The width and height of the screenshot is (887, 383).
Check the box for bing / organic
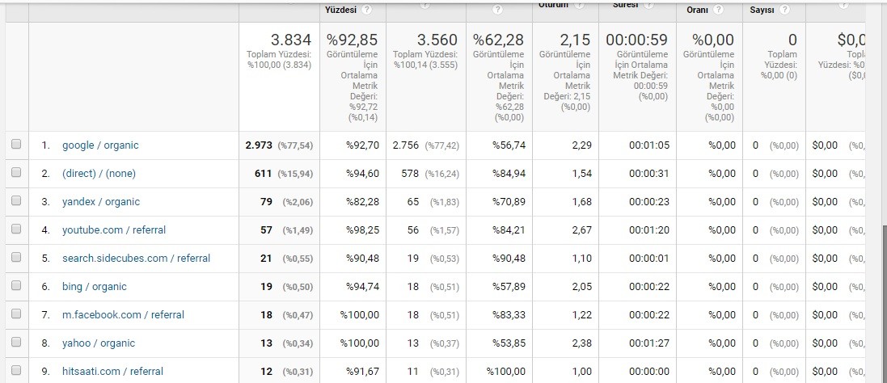(x=16, y=286)
